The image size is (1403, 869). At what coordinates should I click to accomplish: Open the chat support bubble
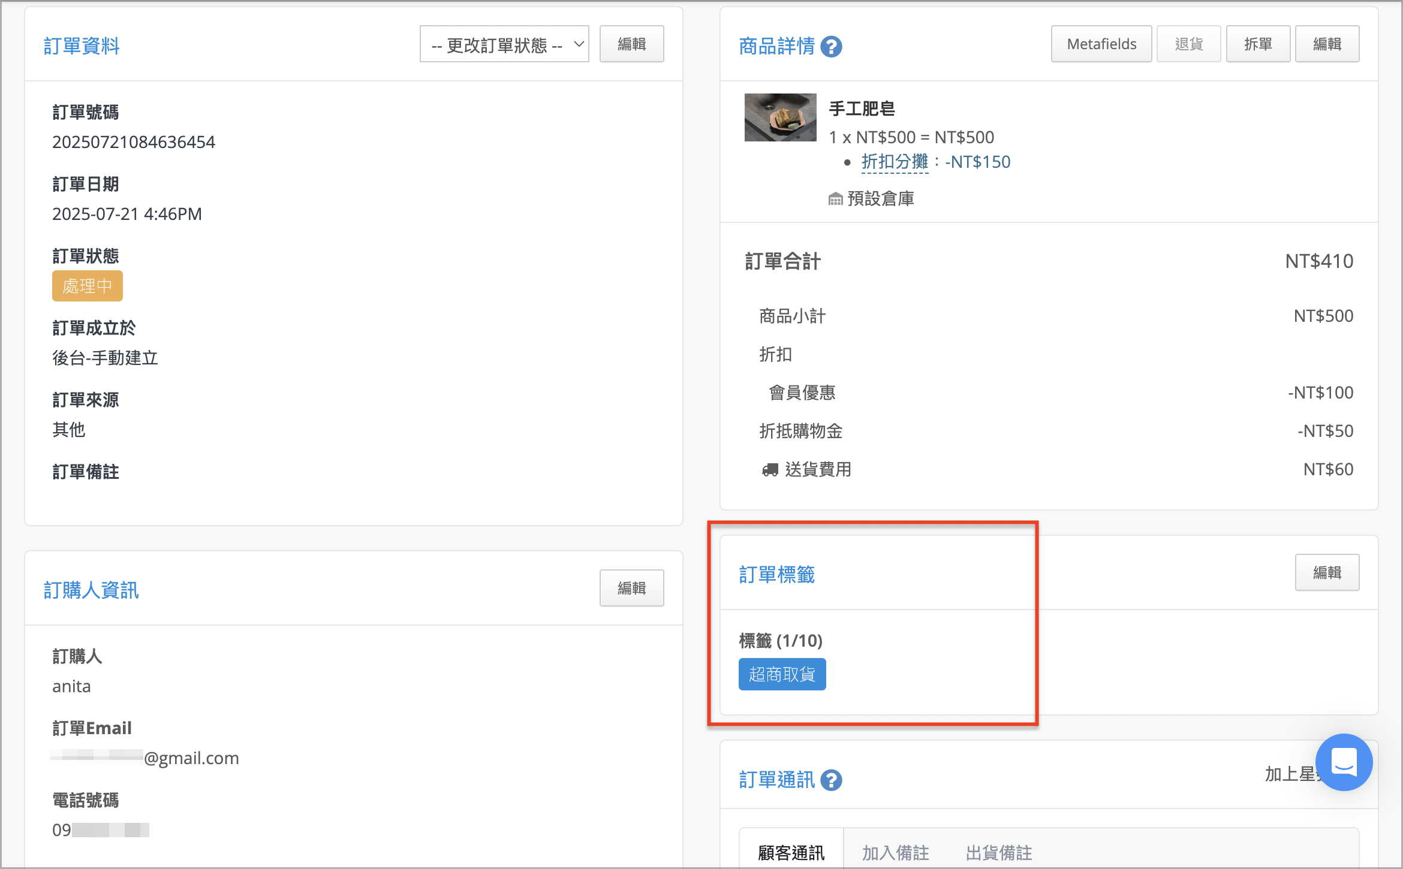click(1344, 762)
